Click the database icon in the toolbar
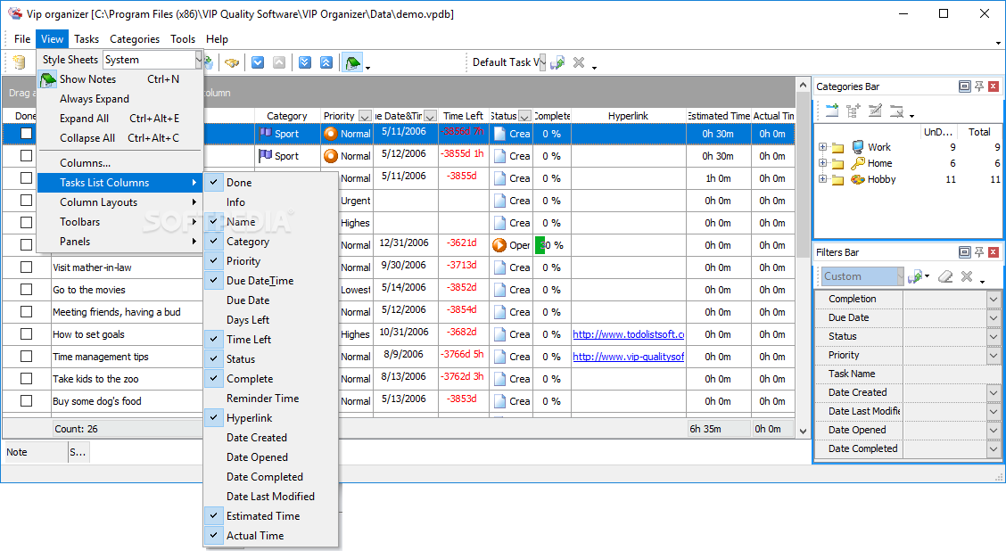The width and height of the screenshot is (1006, 551). (x=20, y=62)
